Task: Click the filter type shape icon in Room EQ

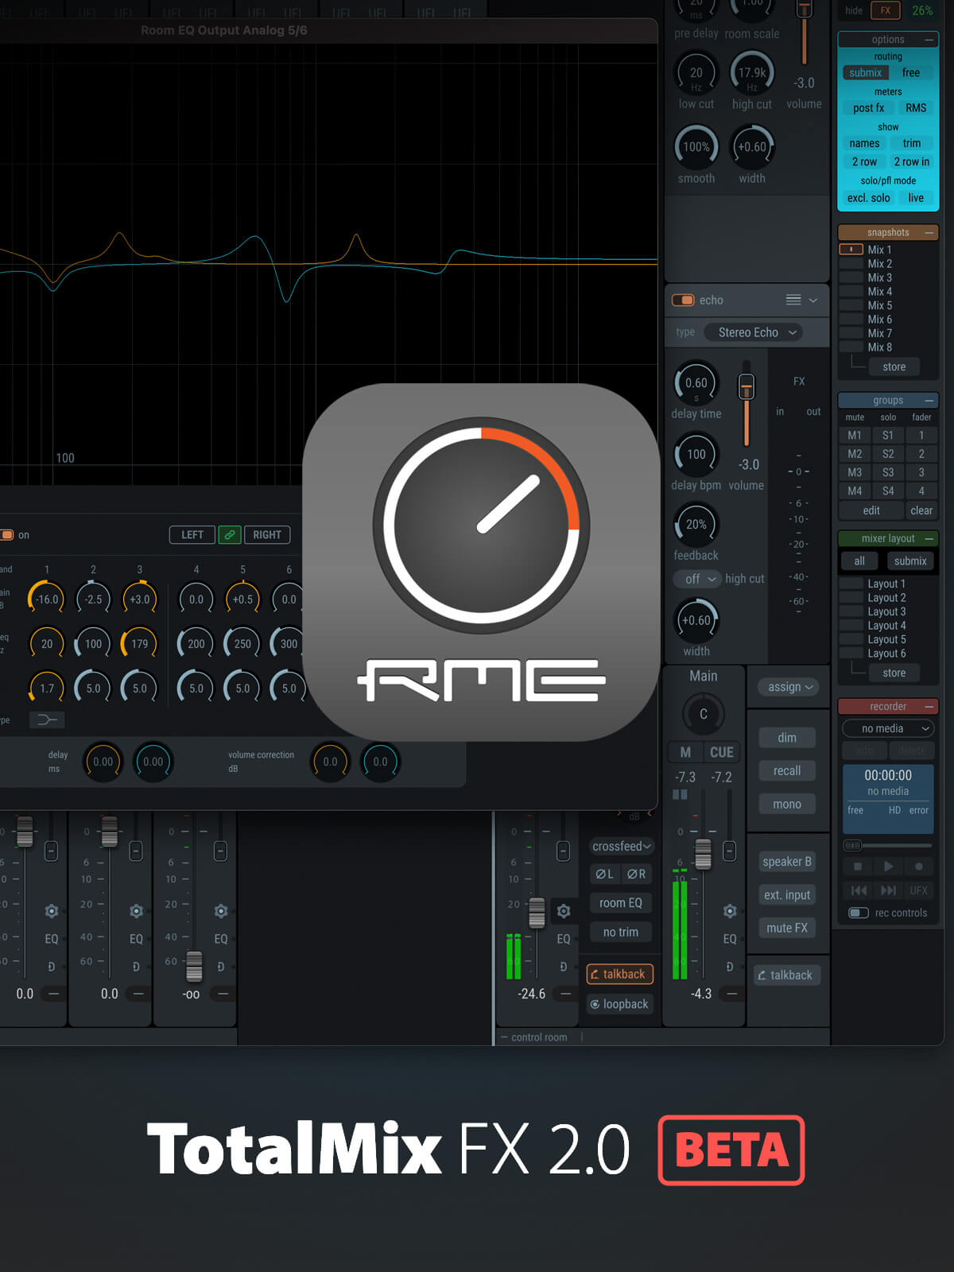Action: [47, 719]
